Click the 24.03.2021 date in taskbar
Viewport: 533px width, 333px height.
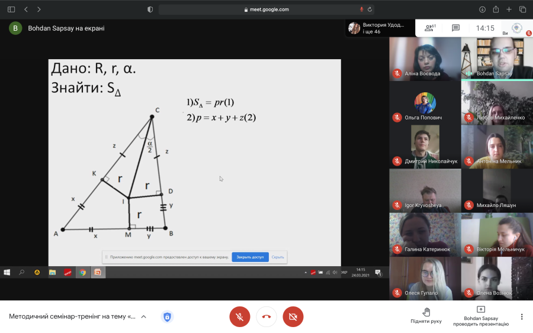click(360, 275)
